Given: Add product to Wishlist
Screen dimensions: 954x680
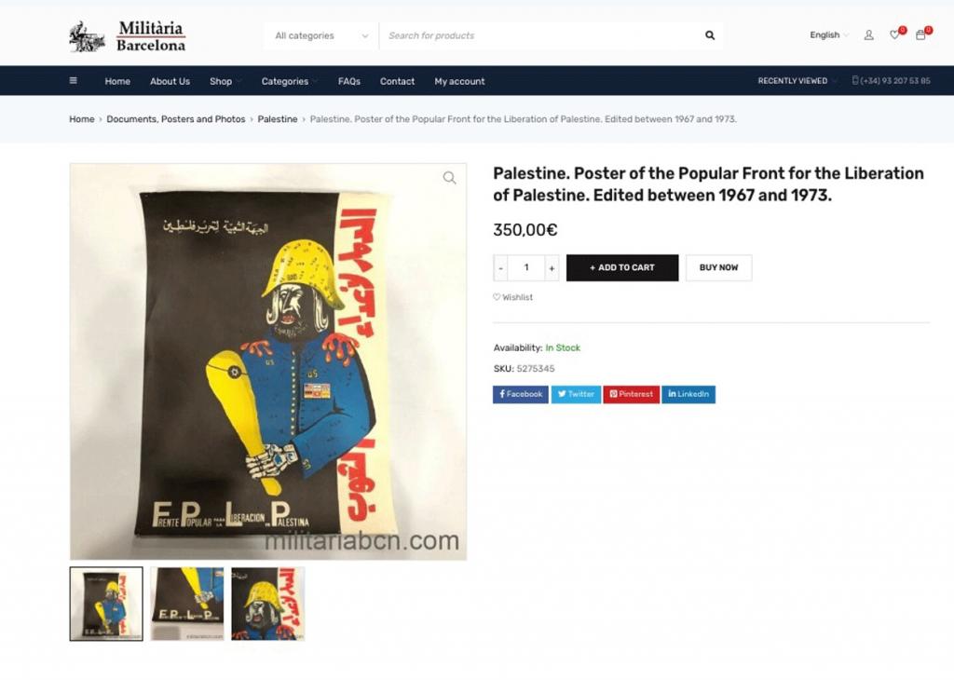Looking at the screenshot, I should (x=513, y=297).
